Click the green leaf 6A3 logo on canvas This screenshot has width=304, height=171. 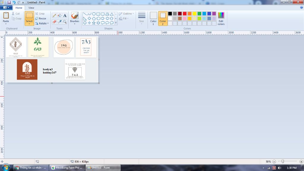click(x=38, y=47)
